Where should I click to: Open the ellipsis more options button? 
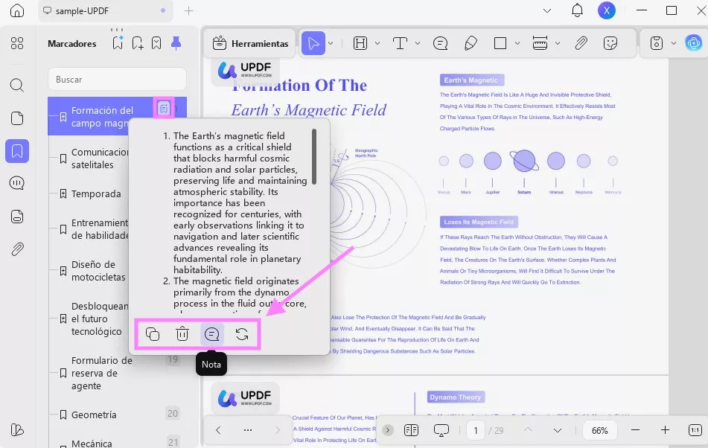tap(248, 430)
